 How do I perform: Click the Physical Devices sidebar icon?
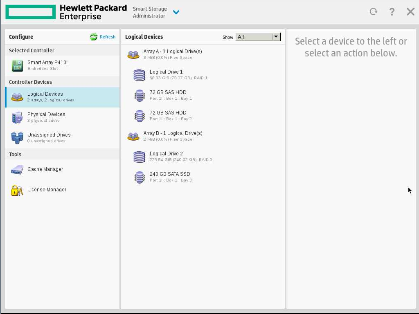(17, 117)
